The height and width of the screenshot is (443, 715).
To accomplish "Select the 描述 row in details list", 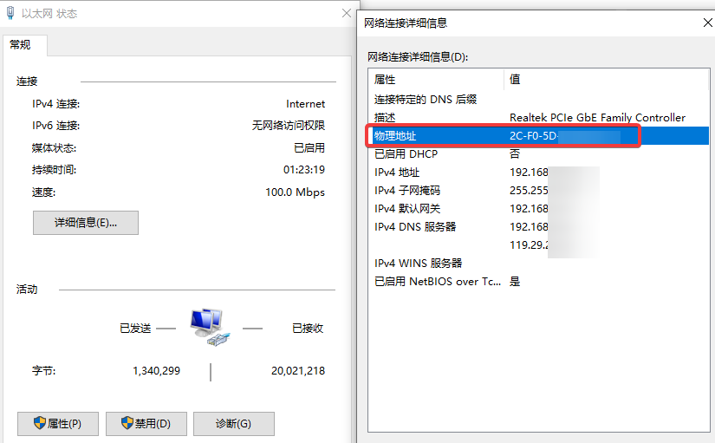I will [x=538, y=118].
